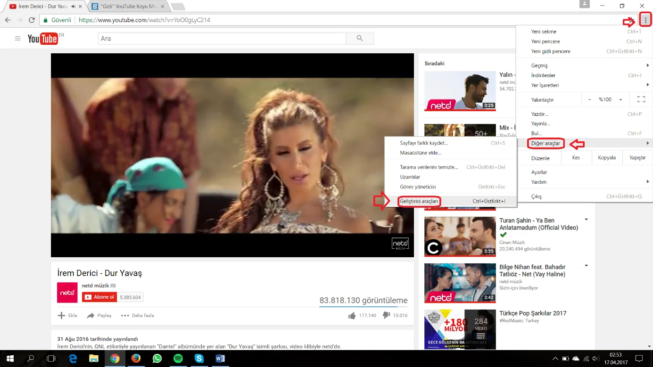The image size is (653, 367).
Task: Zoom out using minus button
Action: pyautogui.click(x=589, y=99)
